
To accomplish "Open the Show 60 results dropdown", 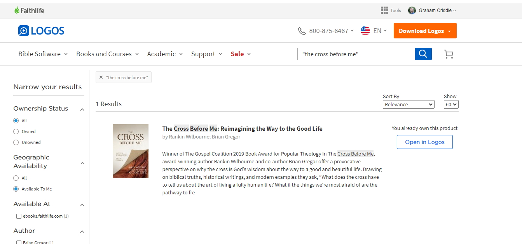I will [451, 104].
